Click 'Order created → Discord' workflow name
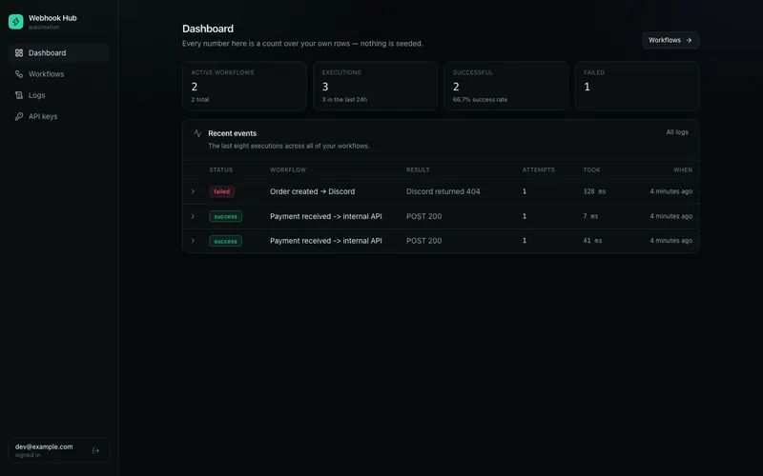This screenshot has width=763, height=476. coord(313,191)
